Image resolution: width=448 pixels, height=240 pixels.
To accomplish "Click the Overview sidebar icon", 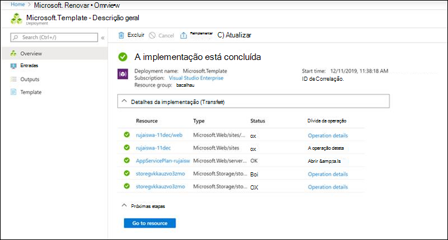I will (14, 53).
